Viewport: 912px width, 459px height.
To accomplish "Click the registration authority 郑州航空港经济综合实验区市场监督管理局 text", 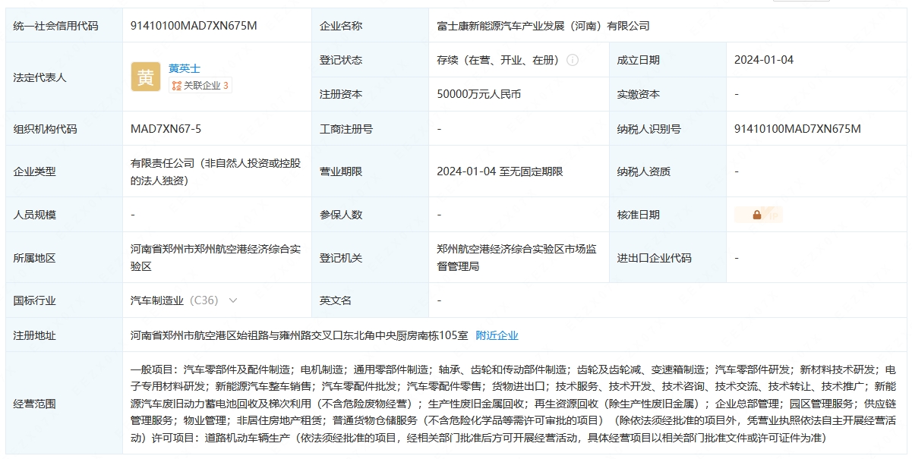I will tap(516, 257).
